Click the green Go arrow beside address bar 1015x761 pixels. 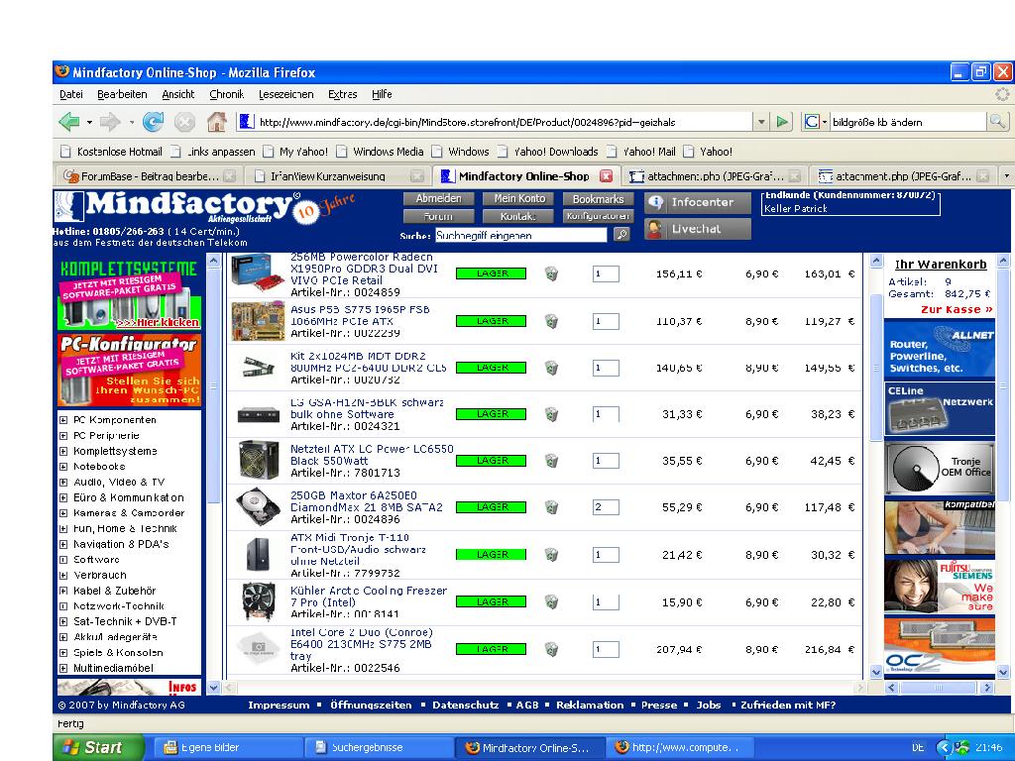coord(783,122)
